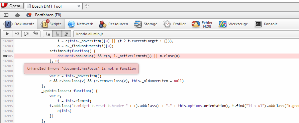
Task: Open the Werkzeuge utilities panel
Action: [233, 24]
